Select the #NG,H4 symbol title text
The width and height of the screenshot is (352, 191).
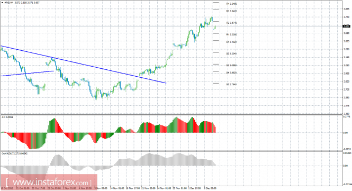(8, 3)
